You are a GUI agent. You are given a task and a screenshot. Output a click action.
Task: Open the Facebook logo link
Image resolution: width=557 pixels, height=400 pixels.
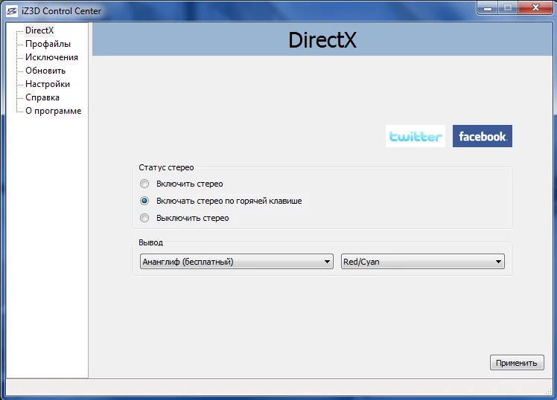tap(483, 136)
